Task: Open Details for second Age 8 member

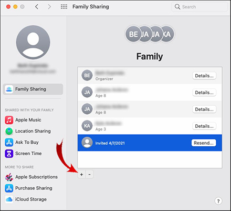Action: click(x=204, y=109)
